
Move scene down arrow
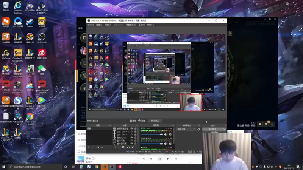(102, 147)
